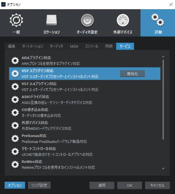The image size is (175, 194).
Task: Switch to the コンソール tab
Action: pyautogui.click(x=91, y=46)
